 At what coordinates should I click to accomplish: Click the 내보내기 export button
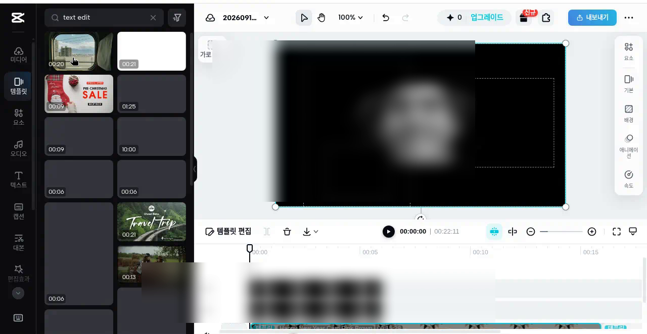click(x=592, y=18)
